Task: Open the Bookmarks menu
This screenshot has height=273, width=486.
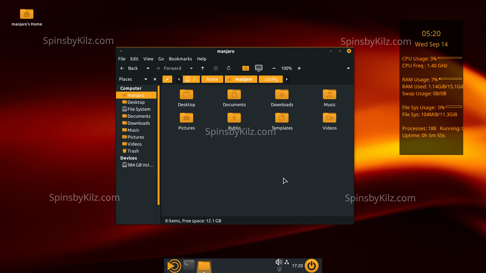Action: click(180, 59)
